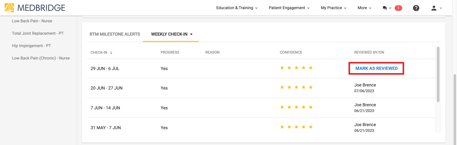Click the check-in table scrollbar
457x145 pixels.
pos(438,74)
